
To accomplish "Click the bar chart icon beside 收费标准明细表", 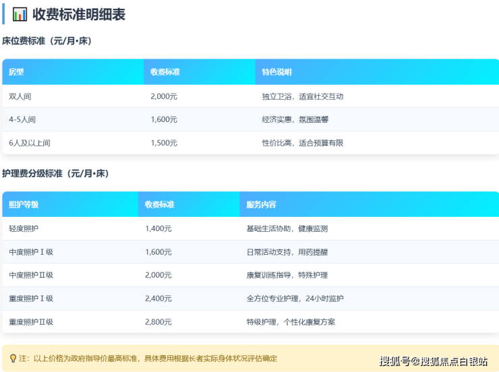I will point(20,14).
